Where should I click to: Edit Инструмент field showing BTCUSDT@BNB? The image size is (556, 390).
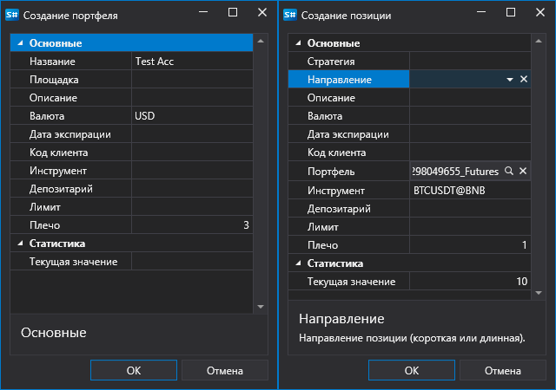click(x=470, y=191)
